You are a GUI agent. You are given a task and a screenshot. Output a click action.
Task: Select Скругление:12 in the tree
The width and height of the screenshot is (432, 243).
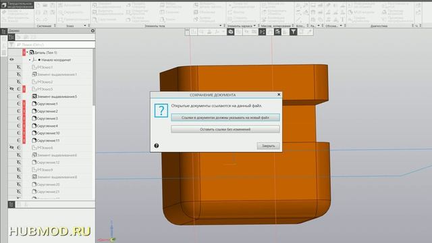tap(46, 163)
